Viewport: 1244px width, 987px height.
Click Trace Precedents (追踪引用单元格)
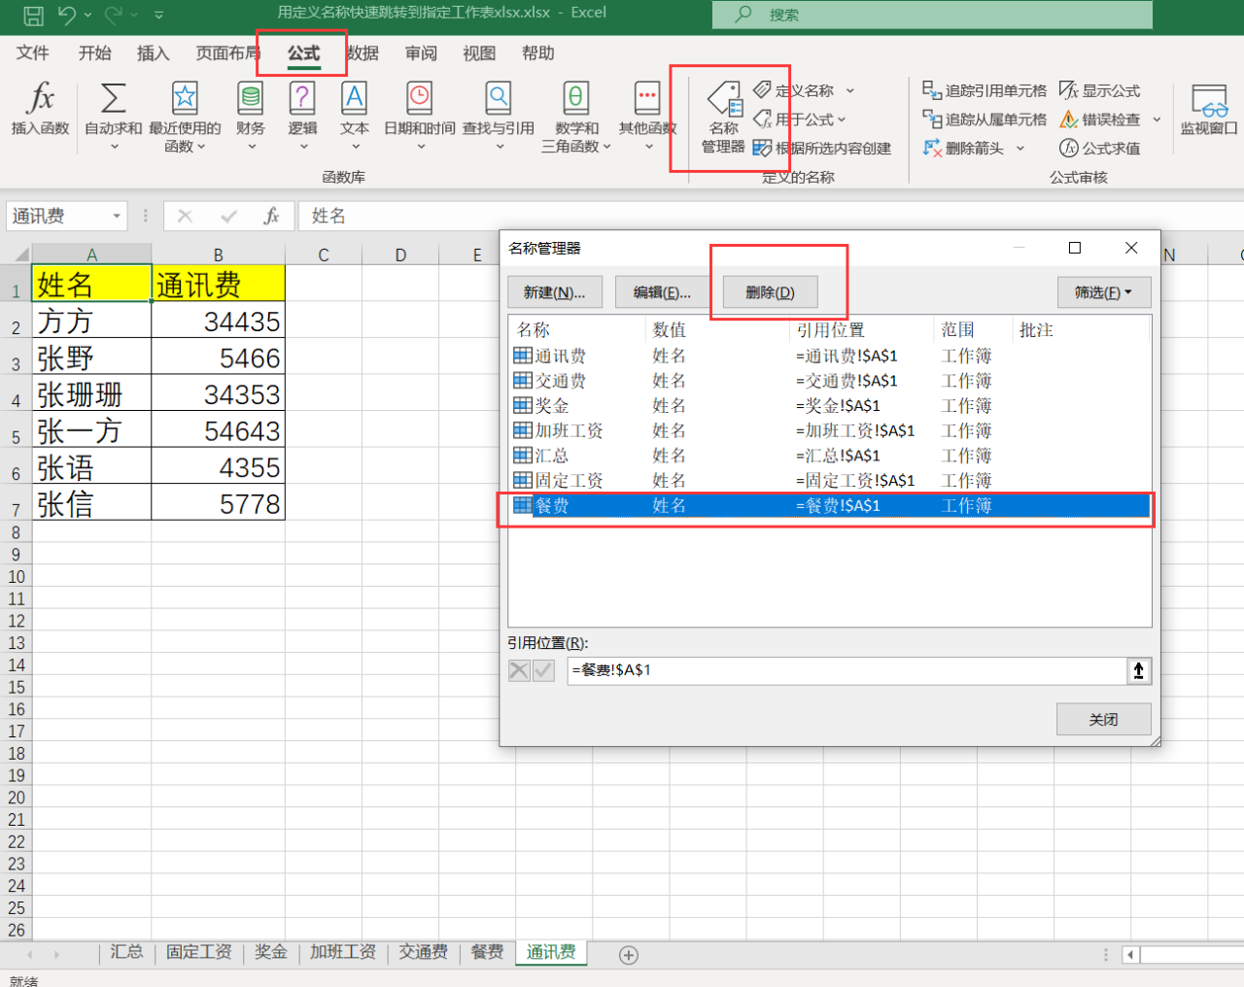[x=985, y=90]
